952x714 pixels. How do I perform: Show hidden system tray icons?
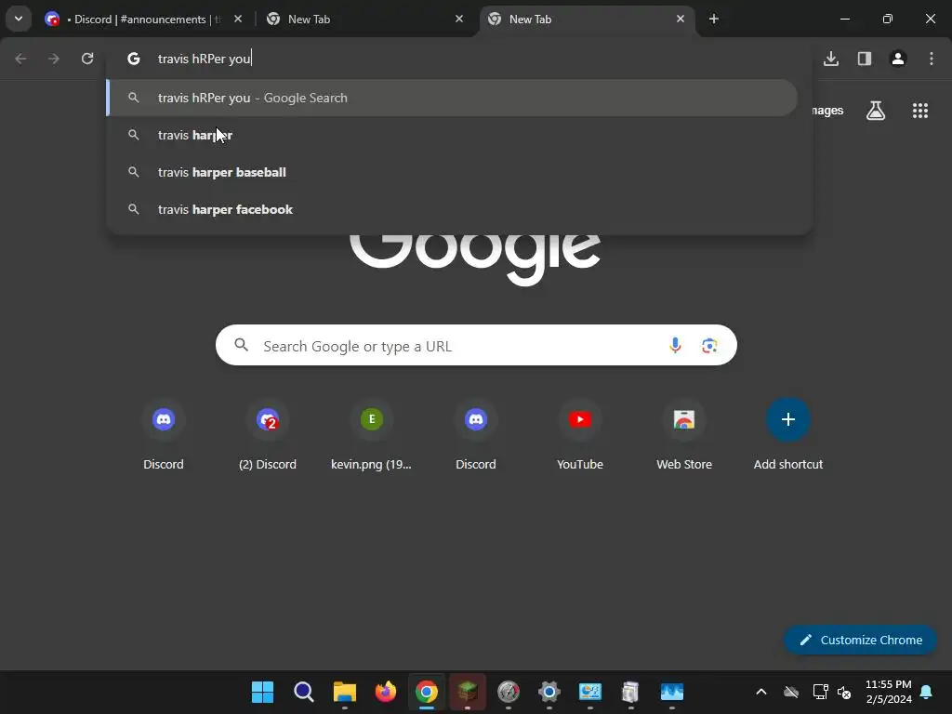760,692
